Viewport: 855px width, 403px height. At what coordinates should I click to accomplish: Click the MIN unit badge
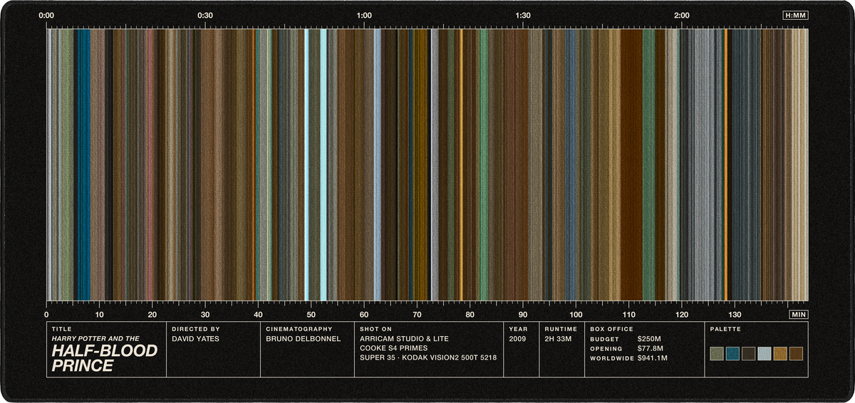(x=799, y=314)
